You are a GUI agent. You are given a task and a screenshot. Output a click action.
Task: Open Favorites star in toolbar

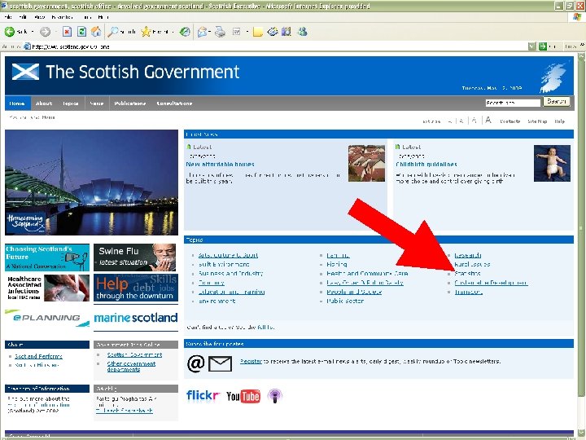[x=146, y=32]
